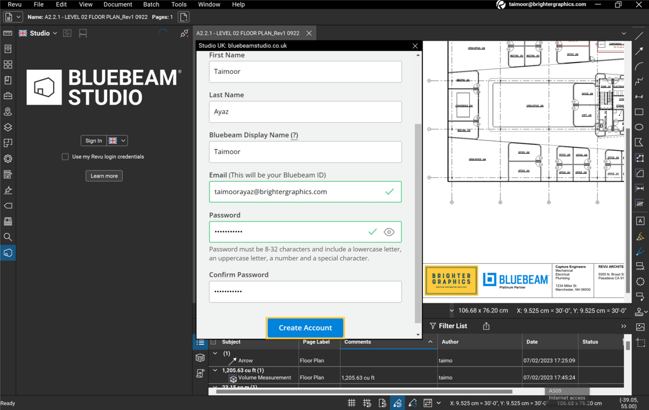Open the Spaces floor-plan panel
This screenshot has height=410, width=649.
click(8, 143)
